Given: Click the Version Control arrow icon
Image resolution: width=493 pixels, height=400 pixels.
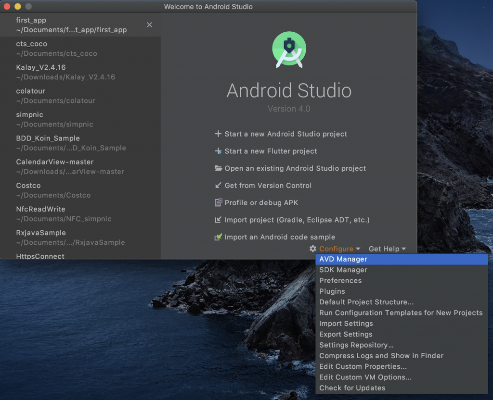Looking at the screenshot, I should coord(218,185).
